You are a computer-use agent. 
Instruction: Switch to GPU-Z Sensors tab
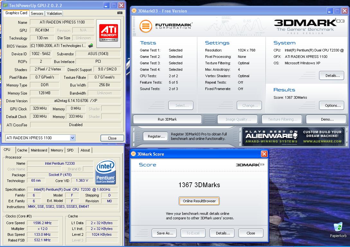[37, 14]
